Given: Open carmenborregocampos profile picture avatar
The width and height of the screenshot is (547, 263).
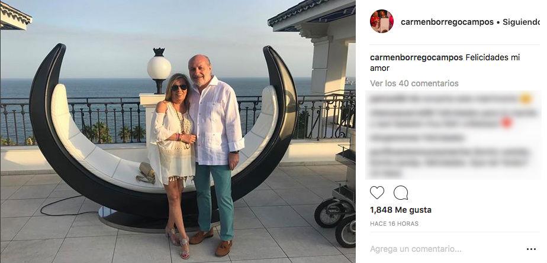Looking at the screenshot, I should [x=382, y=21].
